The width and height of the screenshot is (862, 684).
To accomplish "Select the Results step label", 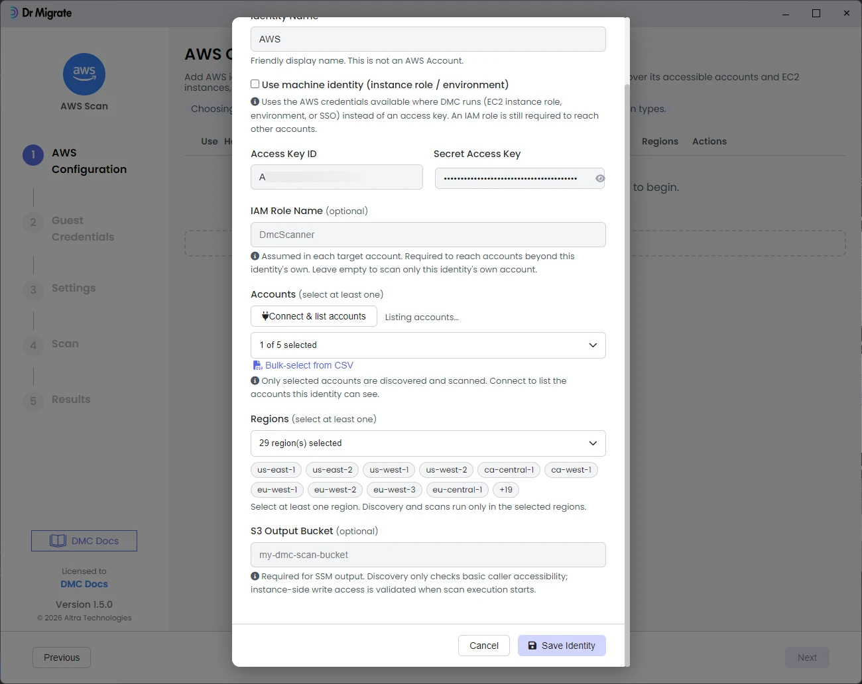I will point(71,399).
